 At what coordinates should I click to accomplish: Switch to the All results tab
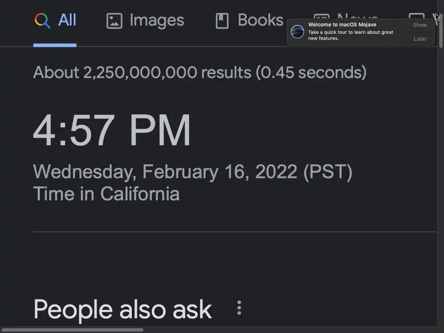67,20
